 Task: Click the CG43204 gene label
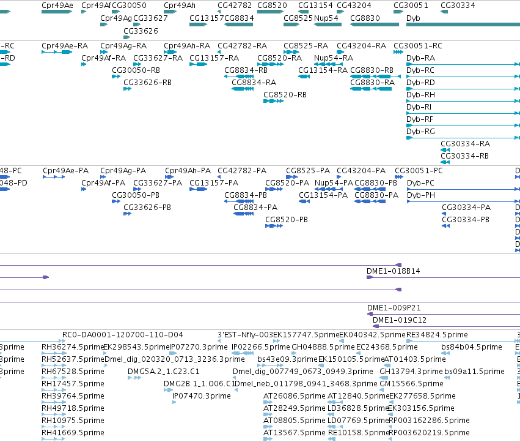point(354,6)
